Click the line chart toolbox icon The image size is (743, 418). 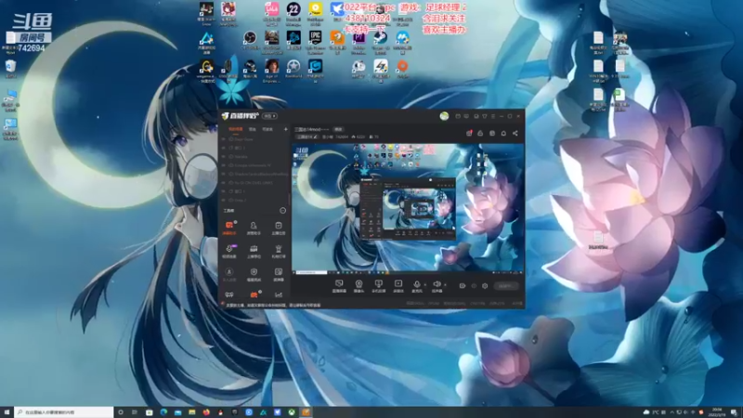click(278, 294)
